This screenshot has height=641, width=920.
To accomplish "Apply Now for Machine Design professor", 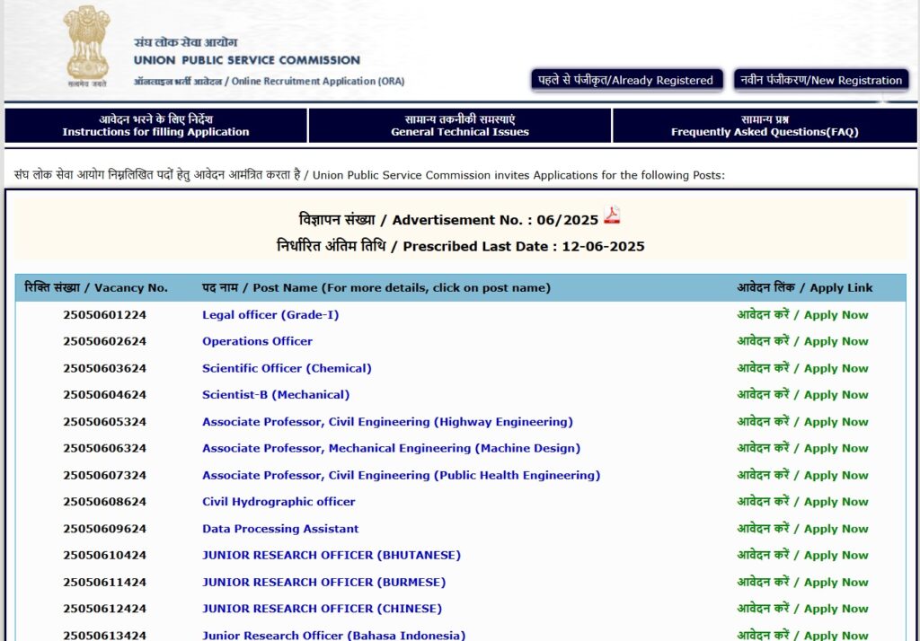I will [802, 448].
